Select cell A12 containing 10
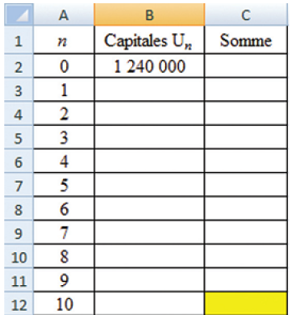 pos(64,304)
